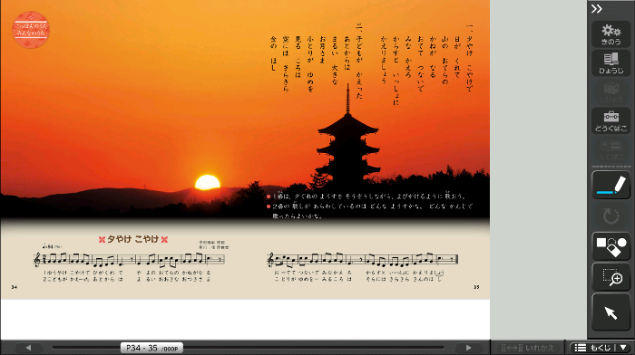Open the もくじ contents dropdown
This screenshot has width=635, height=355.
[601, 348]
